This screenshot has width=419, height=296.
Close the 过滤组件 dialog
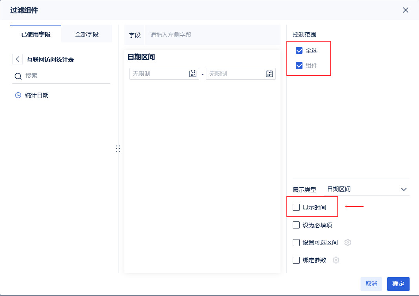[405, 10]
